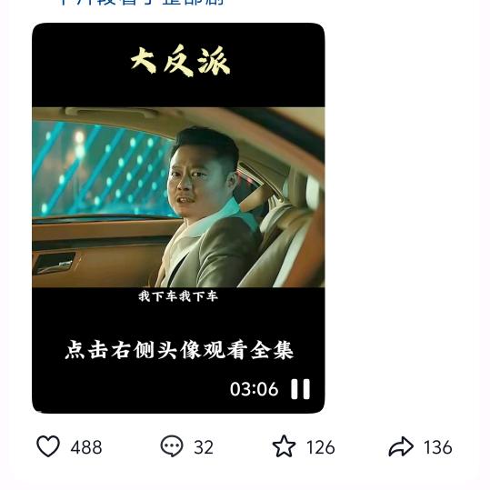Pause the playing video

(300, 389)
